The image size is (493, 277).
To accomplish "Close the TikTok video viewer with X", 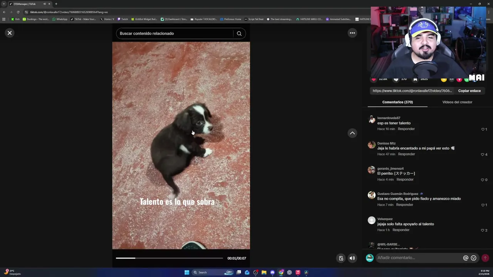I will coord(10,33).
